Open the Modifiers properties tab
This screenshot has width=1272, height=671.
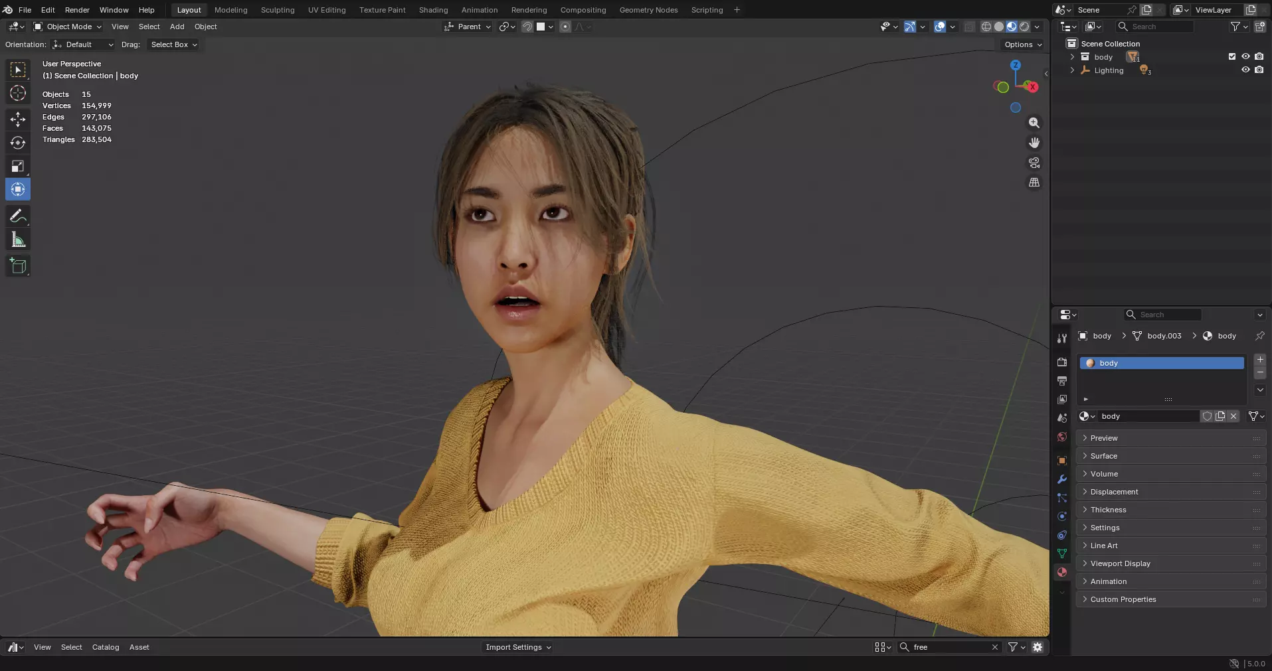tap(1062, 479)
